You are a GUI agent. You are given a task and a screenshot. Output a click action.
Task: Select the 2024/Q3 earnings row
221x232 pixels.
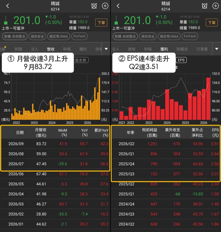pyautogui.click(x=166, y=214)
